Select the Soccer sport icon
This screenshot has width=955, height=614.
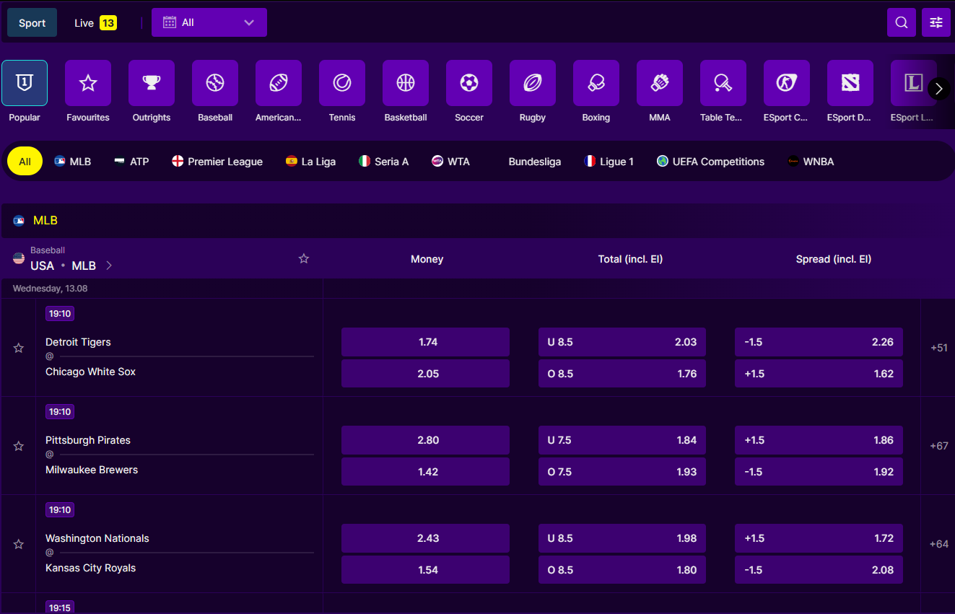point(469,83)
